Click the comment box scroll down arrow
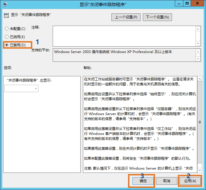The width and height of the screenshot is (206, 190). (198, 43)
